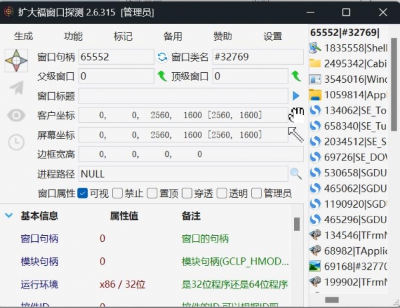This screenshot has width=400, height=308.
Task: Open the 标记 menu
Action: [123, 36]
